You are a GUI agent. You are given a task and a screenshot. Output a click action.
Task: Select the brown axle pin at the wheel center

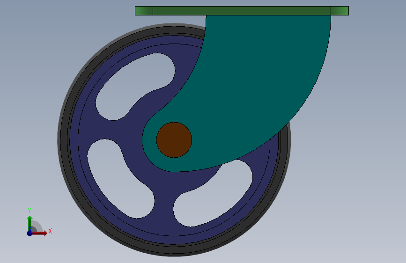tap(174, 140)
